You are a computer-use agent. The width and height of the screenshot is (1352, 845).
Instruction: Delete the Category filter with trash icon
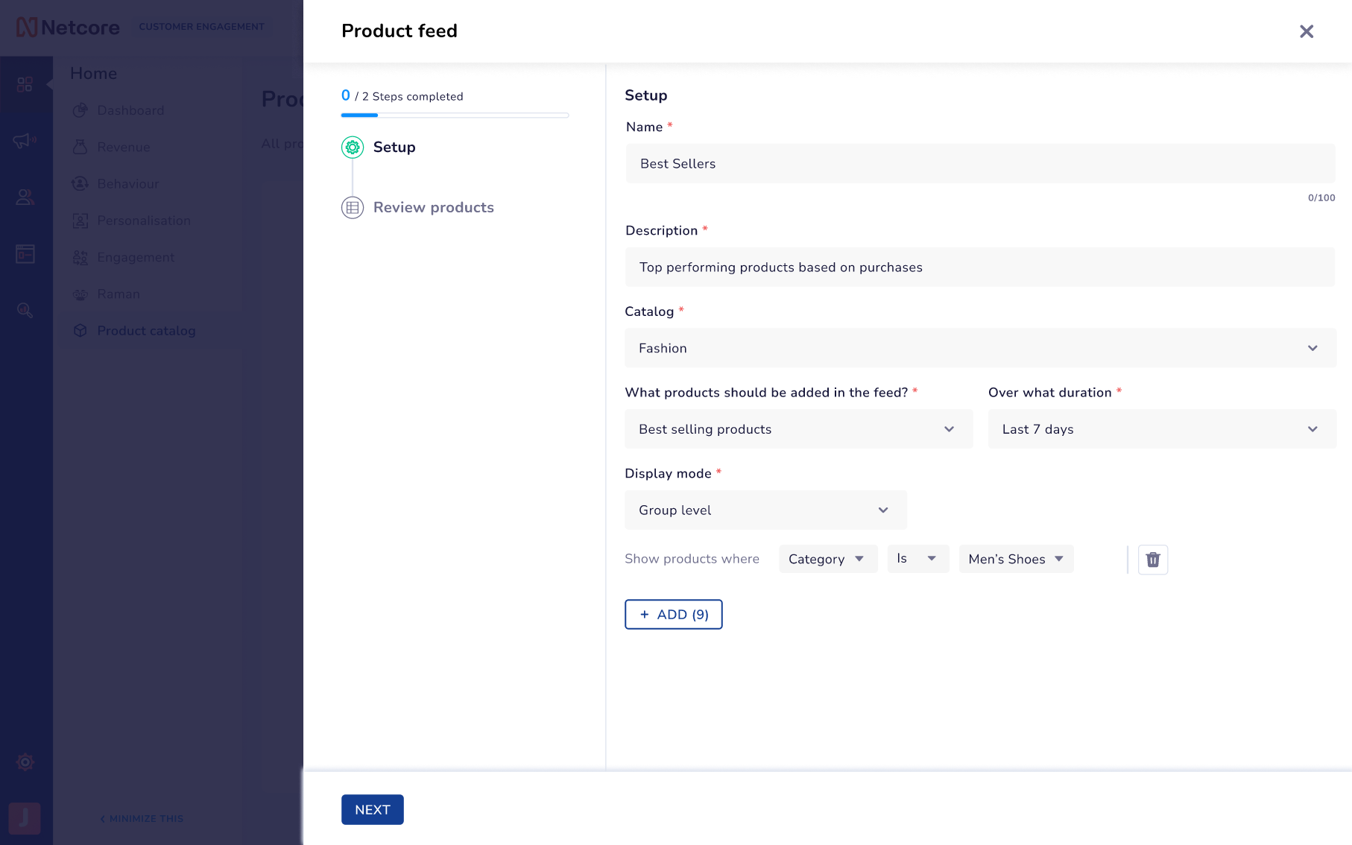point(1152,560)
